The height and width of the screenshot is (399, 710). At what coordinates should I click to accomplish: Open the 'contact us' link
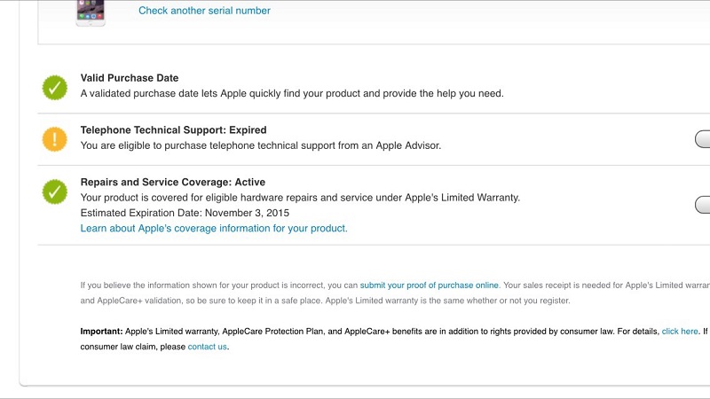[207, 347]
